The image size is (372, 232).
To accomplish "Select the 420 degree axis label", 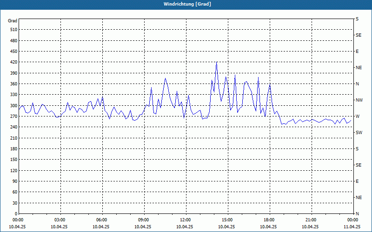I will (x=14, y=62).
